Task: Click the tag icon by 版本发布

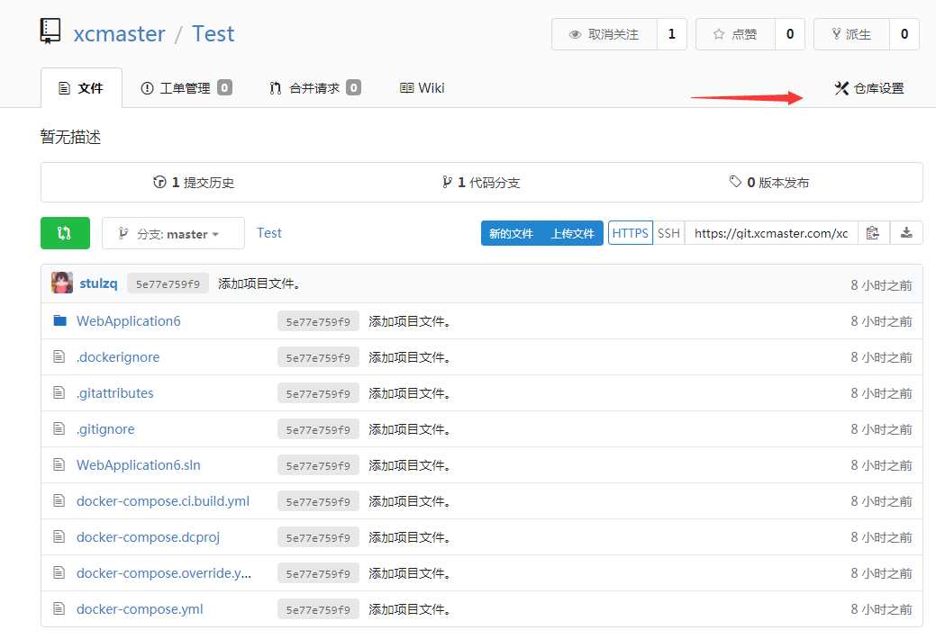Action: [735, 182]
